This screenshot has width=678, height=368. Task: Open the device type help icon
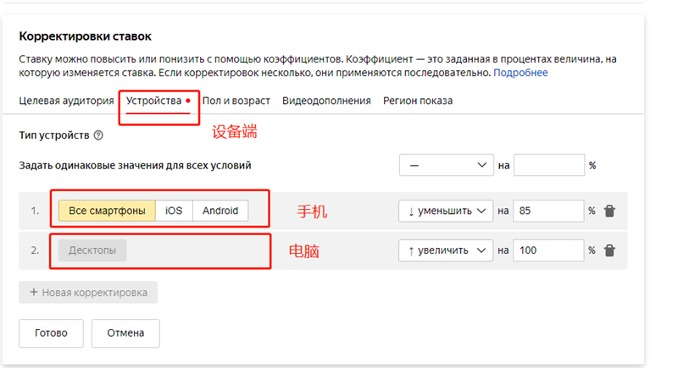(98, 135)
